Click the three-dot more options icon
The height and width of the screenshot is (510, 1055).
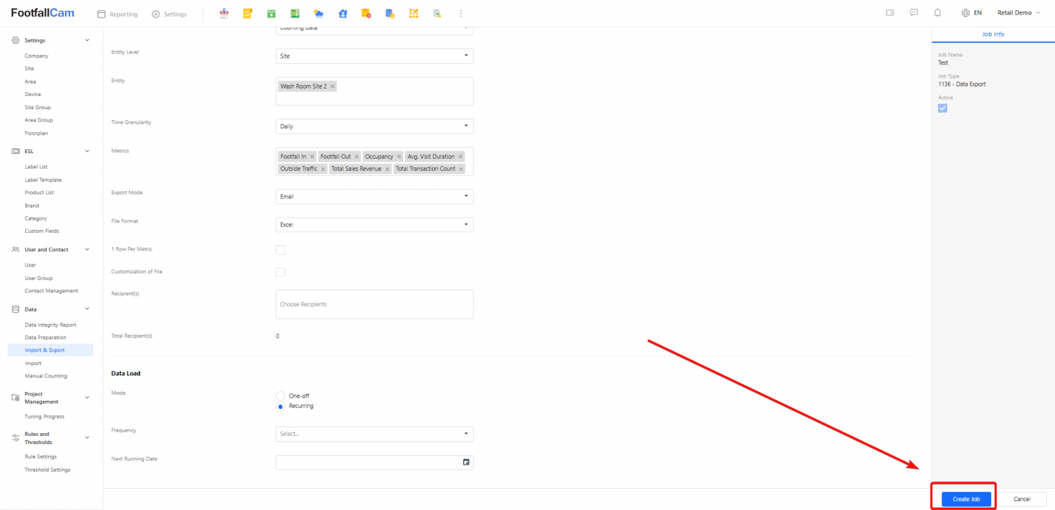point(460,14)
